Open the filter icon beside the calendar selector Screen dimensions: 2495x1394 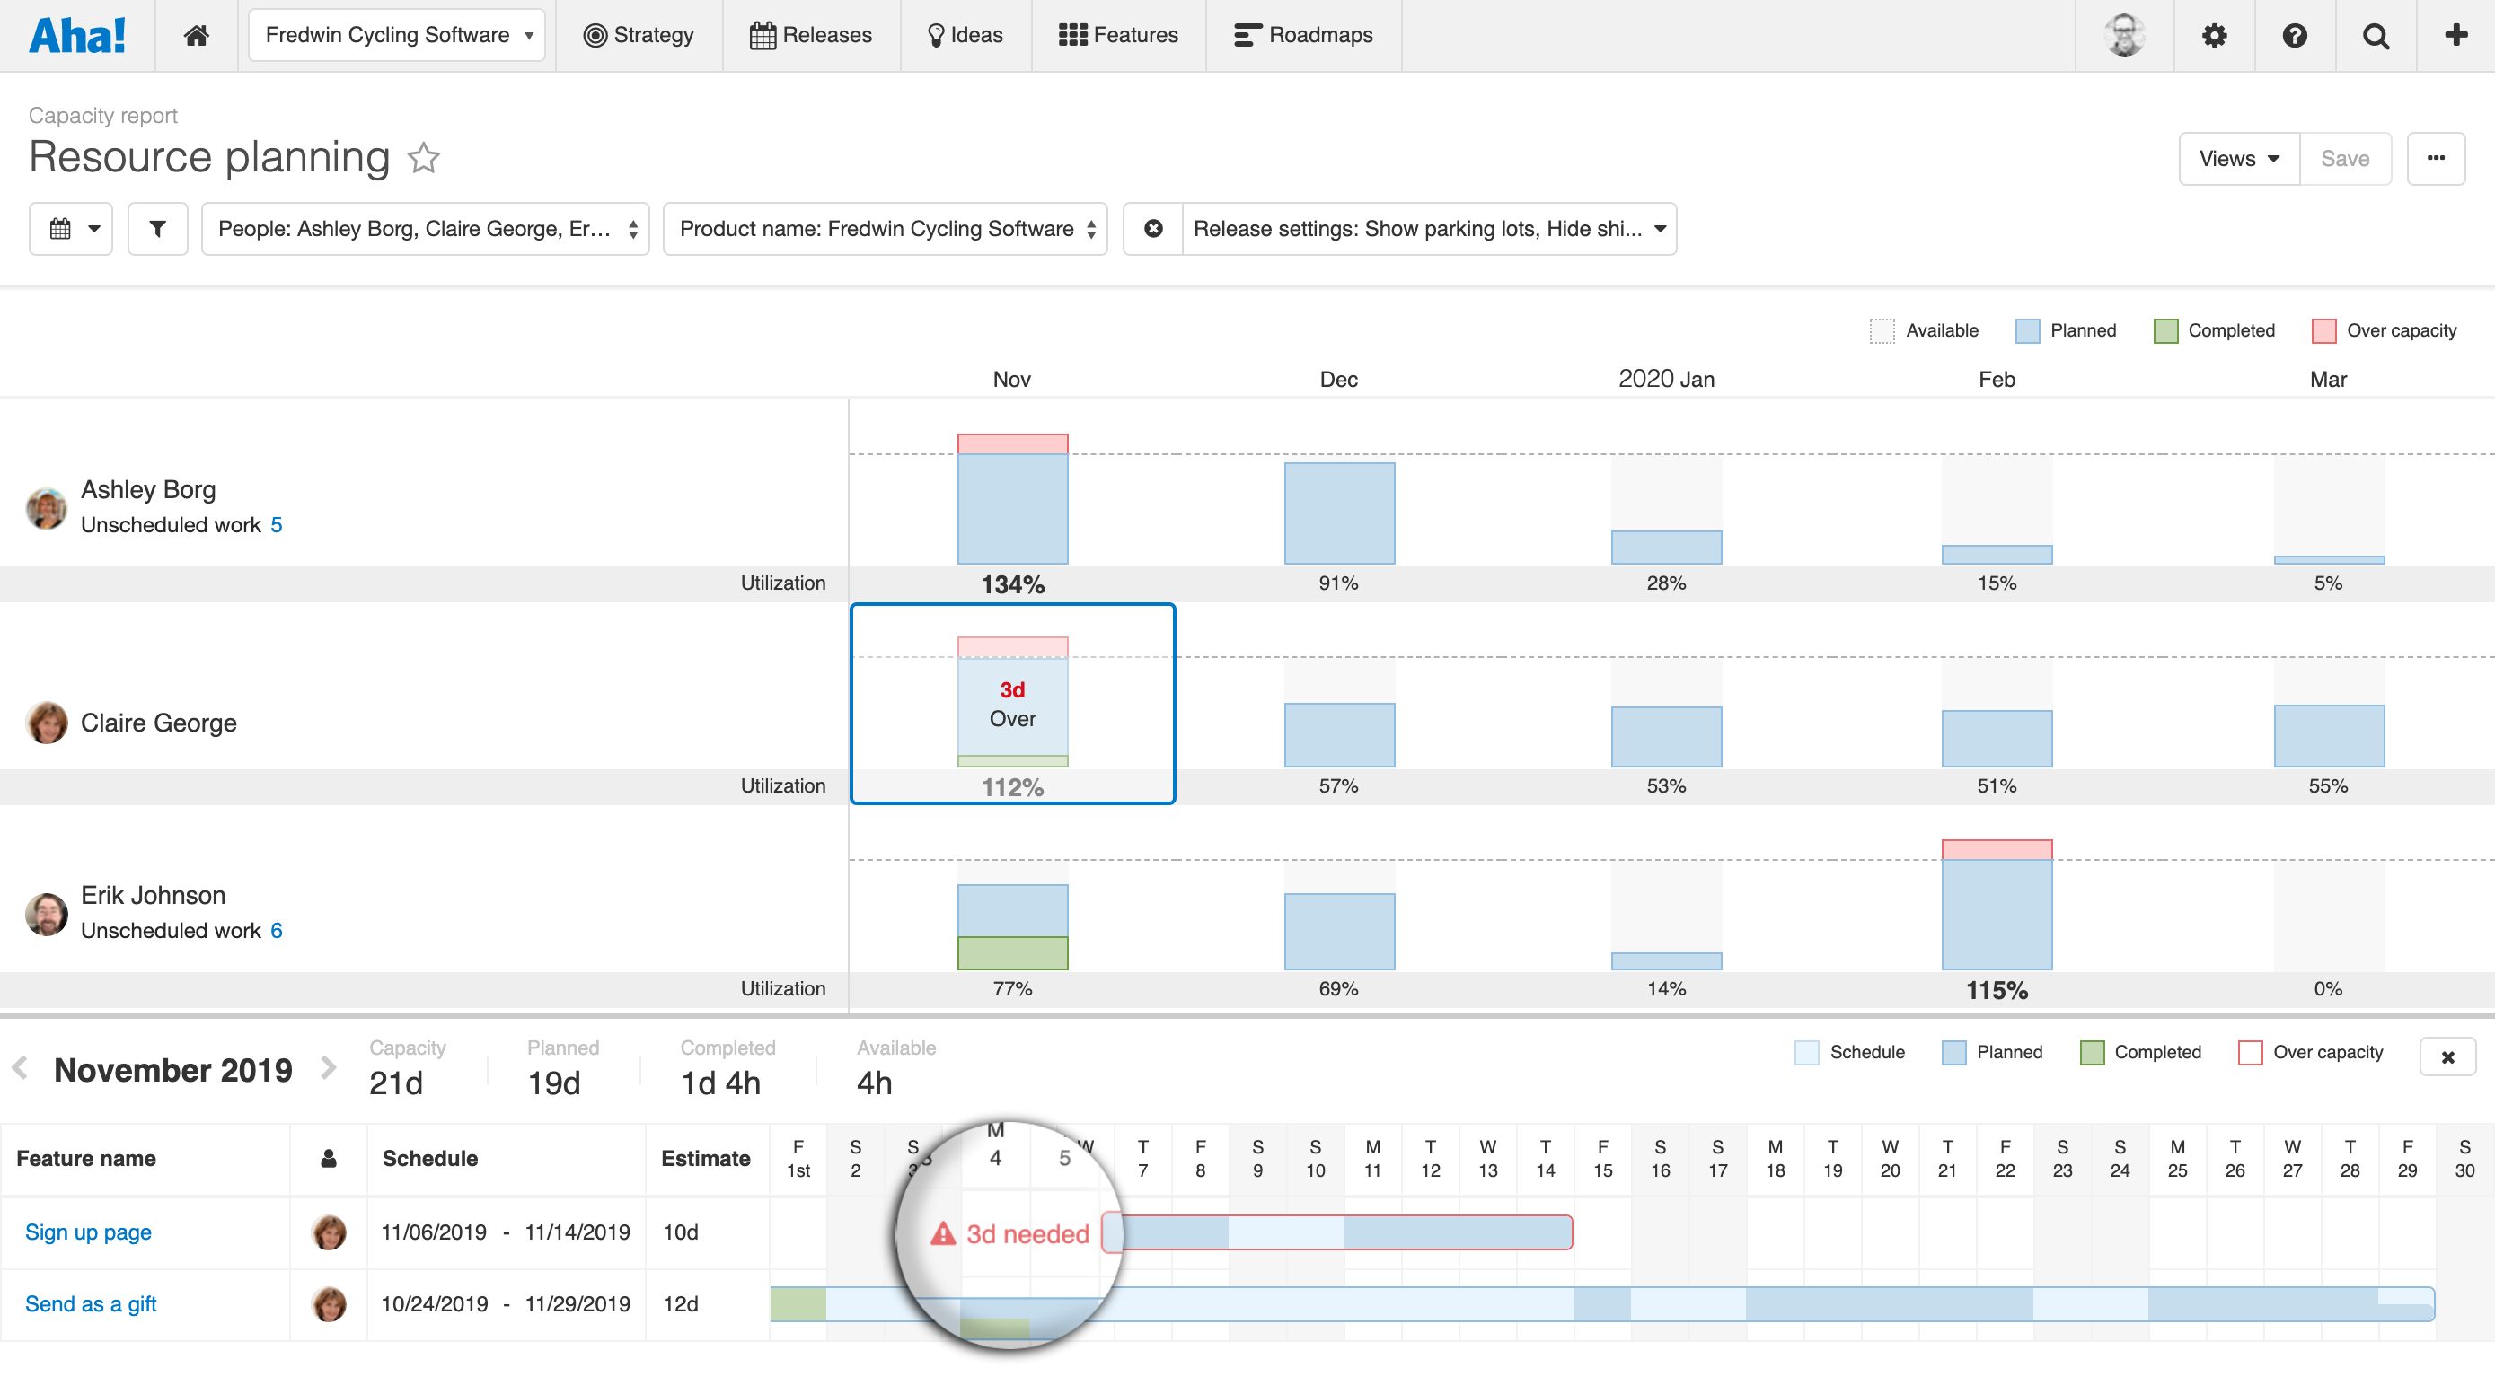[157, 229]
